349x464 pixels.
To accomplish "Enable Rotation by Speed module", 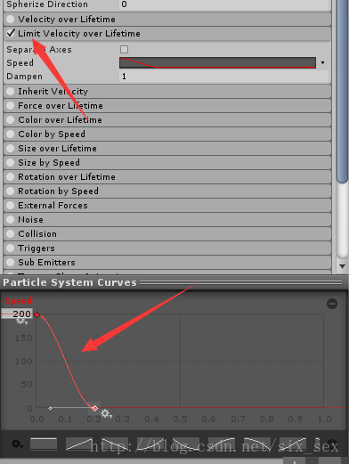I will tap(11, 191).
